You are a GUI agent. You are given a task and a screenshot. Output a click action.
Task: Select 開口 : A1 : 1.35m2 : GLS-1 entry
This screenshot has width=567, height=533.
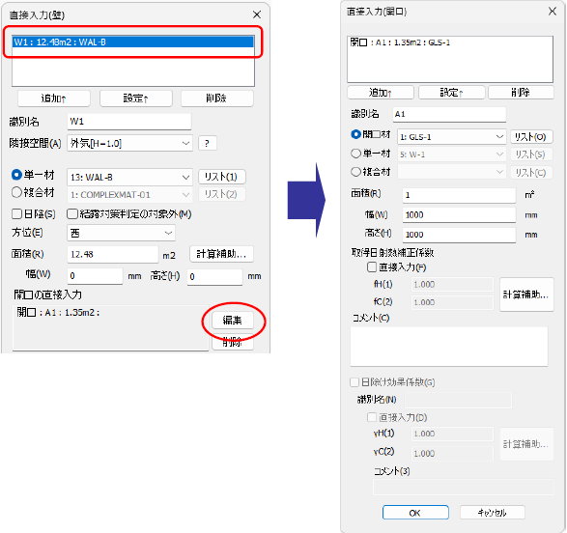(400, 42)
